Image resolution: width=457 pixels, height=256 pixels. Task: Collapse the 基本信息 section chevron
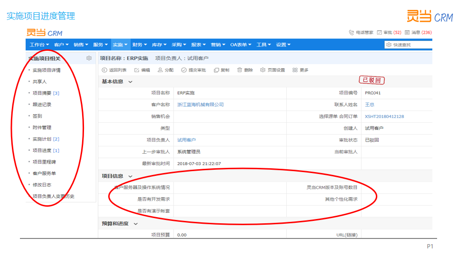[x=131, y=82]
